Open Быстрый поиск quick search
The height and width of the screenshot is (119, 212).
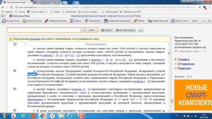11,21
